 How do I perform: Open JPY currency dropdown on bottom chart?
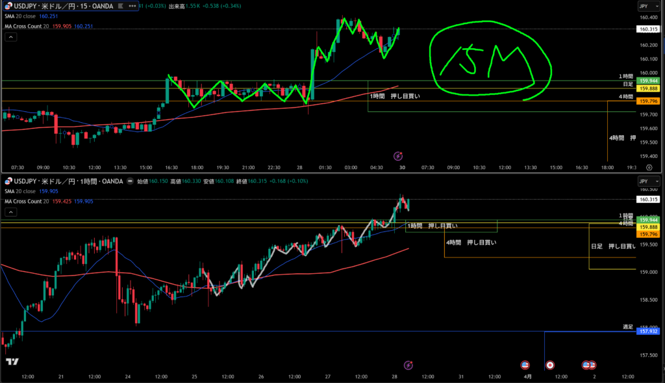coord(647,181)
